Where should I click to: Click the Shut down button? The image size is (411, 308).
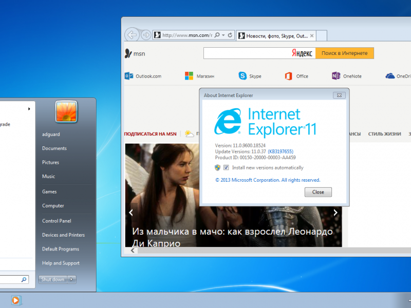53,279
